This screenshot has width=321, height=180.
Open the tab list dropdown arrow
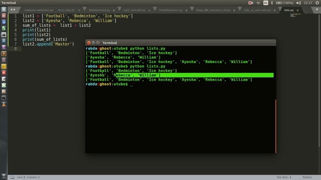[x=317, y=9]
